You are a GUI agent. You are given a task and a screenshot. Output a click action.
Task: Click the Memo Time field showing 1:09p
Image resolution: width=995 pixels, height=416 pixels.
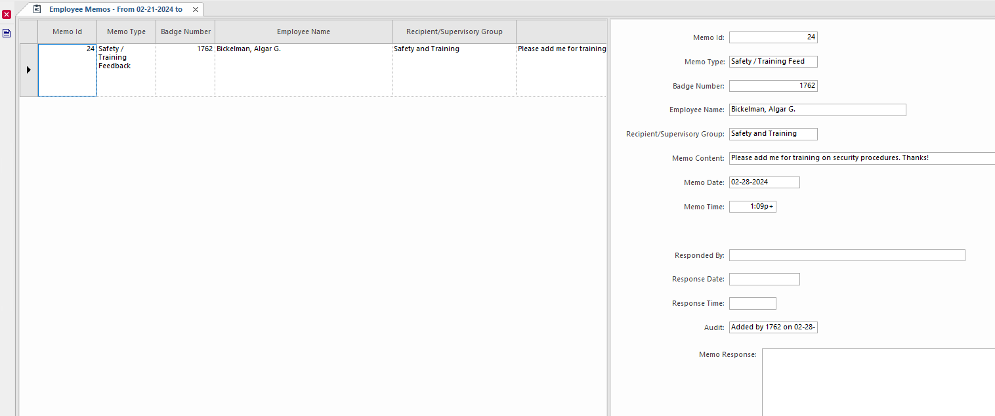click(x=753, y=206)
